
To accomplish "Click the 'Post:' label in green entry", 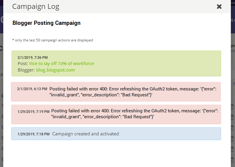I will 23,64.
